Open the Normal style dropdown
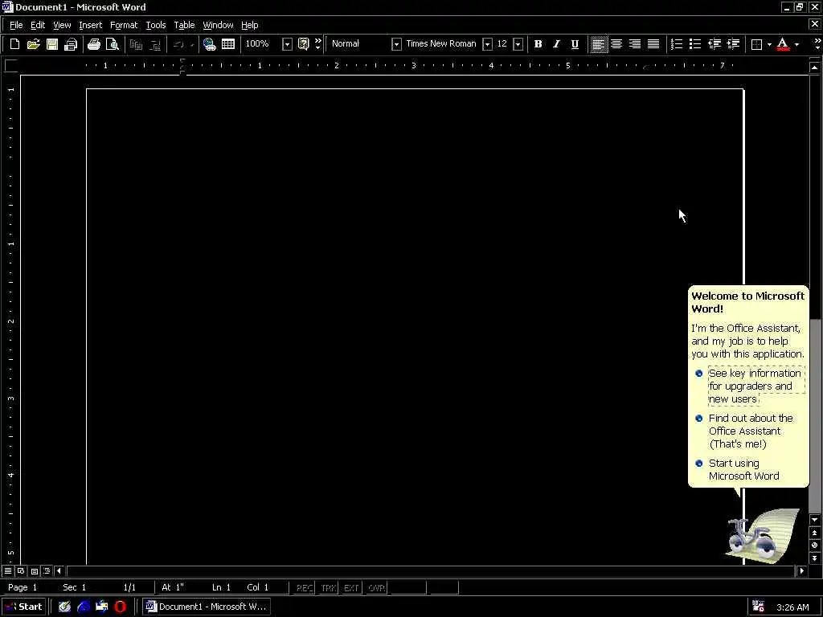This screenshot has width=823, height=617. [x=396, y=44]
